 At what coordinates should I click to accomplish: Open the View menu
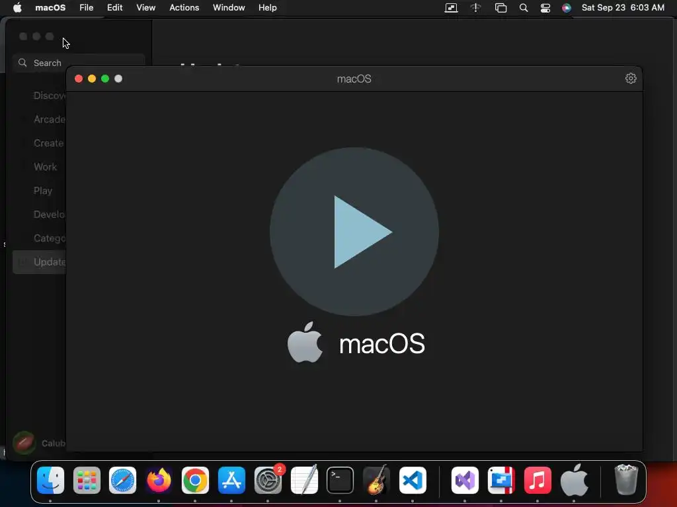tap(146, 8)
